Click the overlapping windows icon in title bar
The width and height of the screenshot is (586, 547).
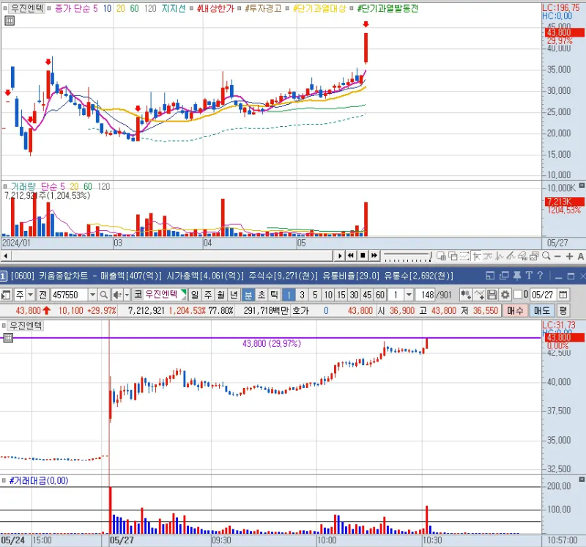(x=504, y=276)
